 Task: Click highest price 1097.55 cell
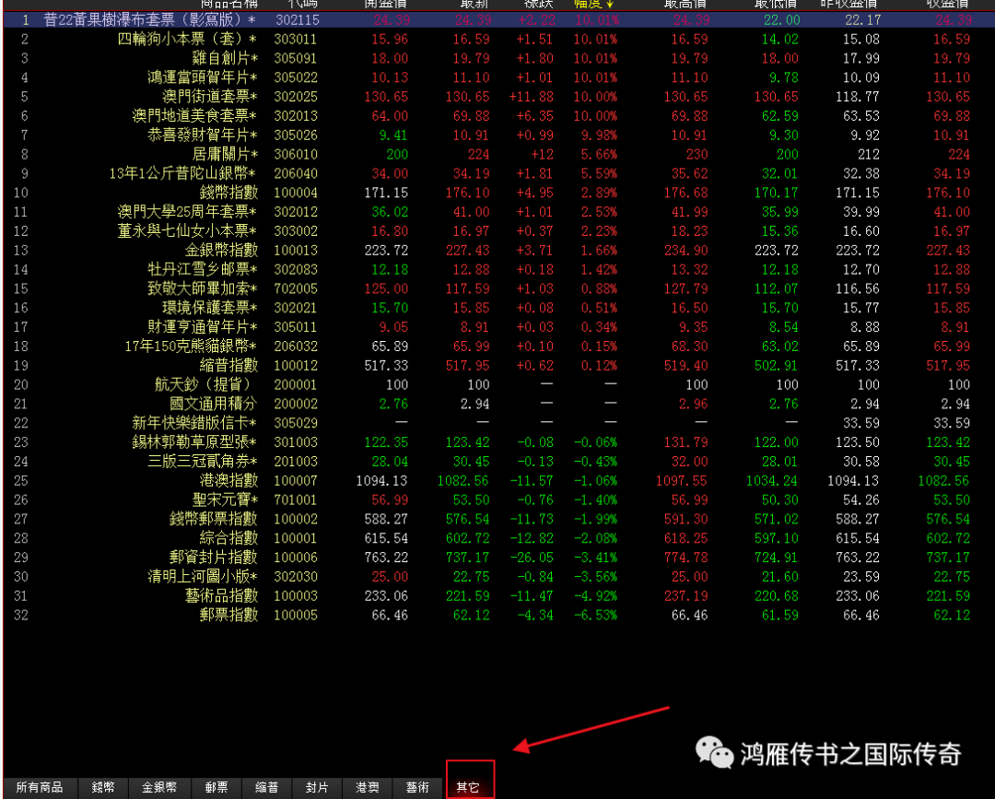(682, 480)
